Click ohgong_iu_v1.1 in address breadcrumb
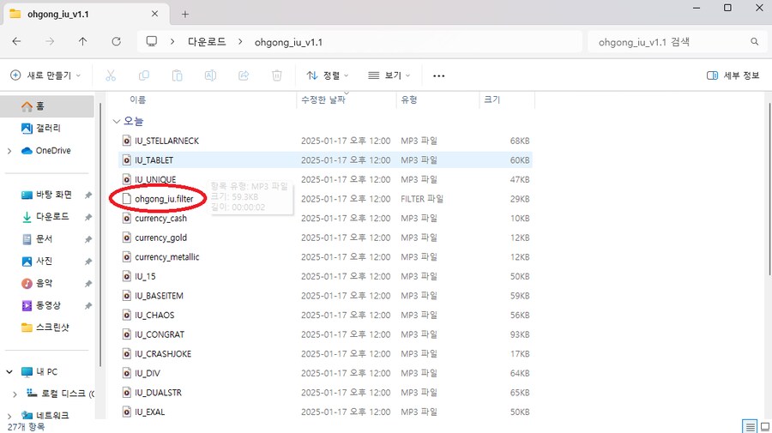The width and height of the screenshot is (772, 433). click(x=288, y=42)
